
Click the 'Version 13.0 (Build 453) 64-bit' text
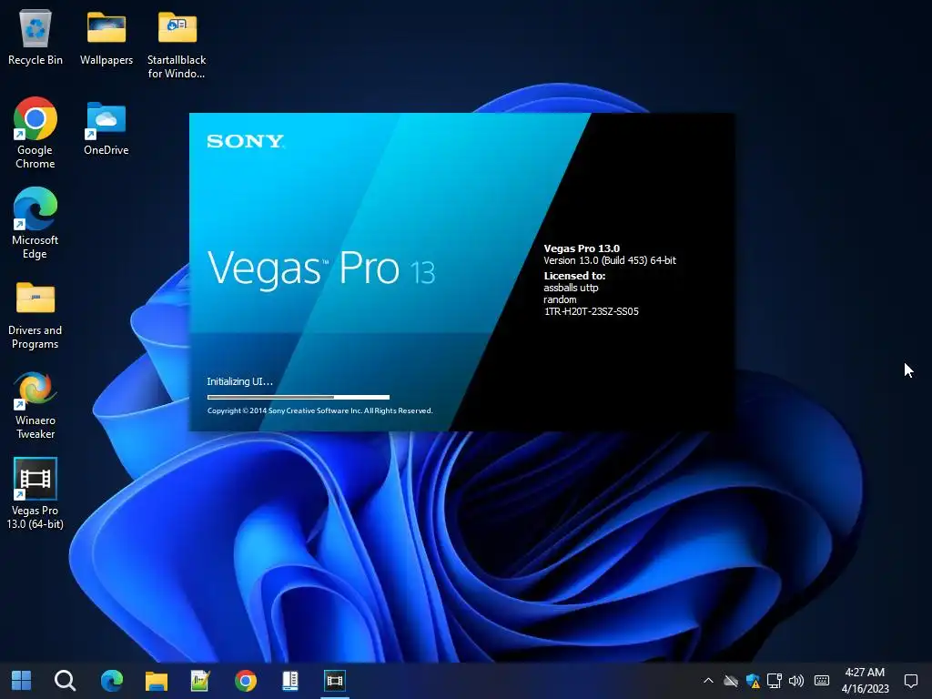pos(609,260)
